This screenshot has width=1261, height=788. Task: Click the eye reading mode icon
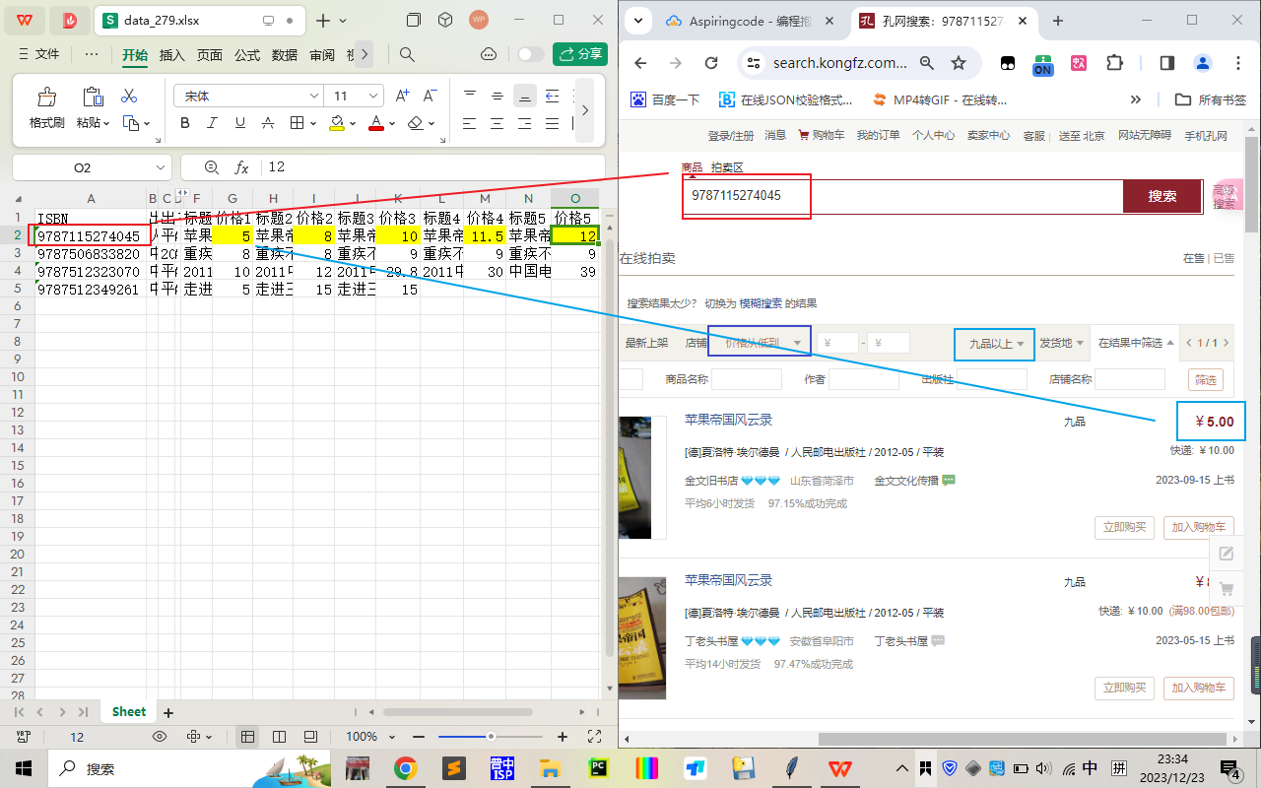coord(160,737)
